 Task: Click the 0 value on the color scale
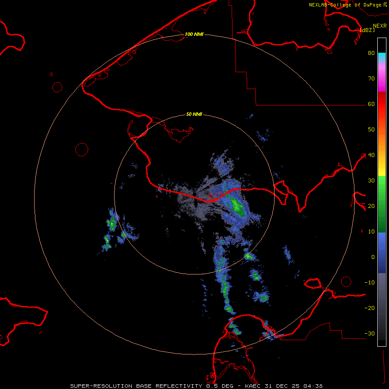tap(373, 257)
